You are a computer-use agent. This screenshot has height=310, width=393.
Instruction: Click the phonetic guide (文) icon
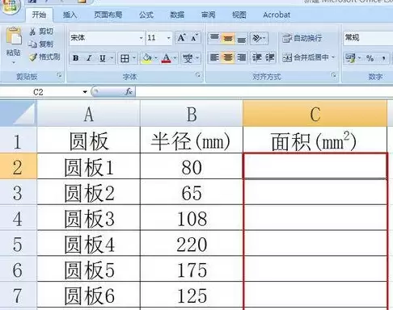[x=188, y=58]
